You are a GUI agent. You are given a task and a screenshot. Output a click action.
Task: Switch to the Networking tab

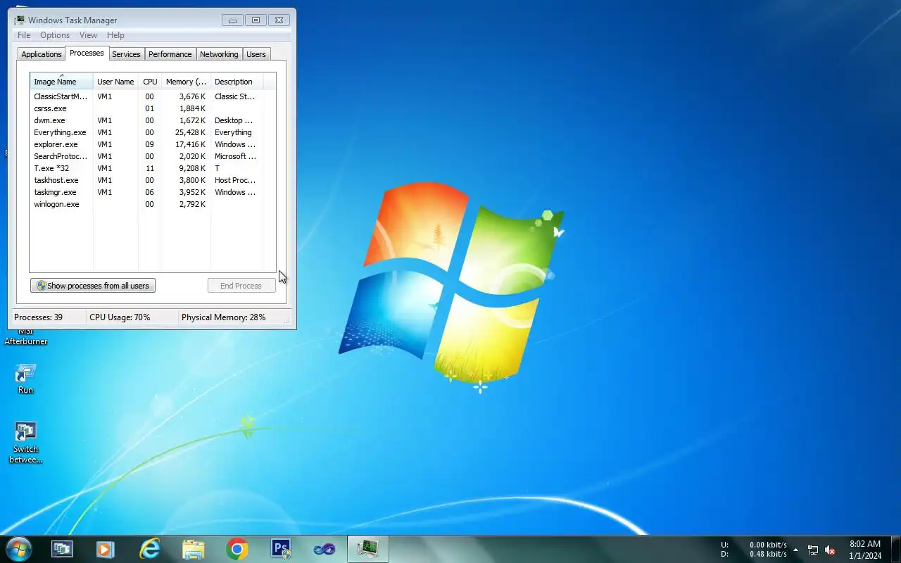pos(219,54)
